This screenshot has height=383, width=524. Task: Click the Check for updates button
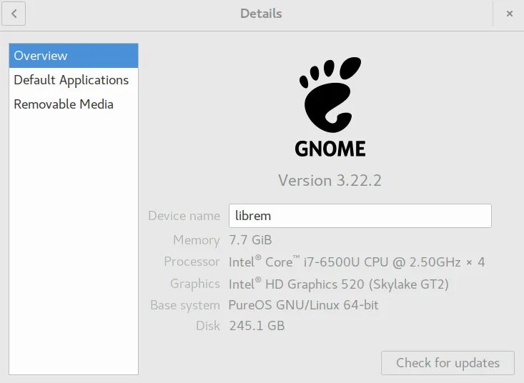[x=448, y=363]
